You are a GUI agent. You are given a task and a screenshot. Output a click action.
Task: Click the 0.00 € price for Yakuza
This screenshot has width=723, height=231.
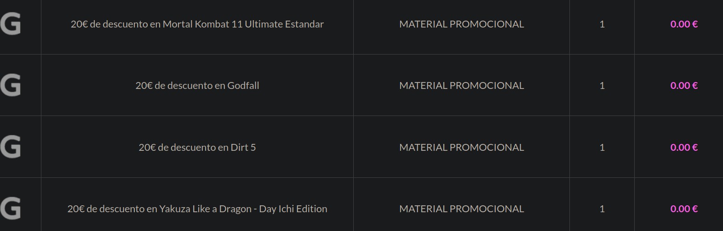(x=684, y=209)
